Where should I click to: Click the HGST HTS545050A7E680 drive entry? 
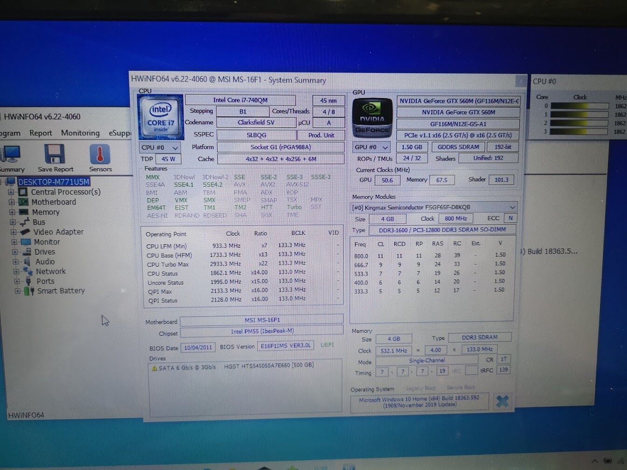(269, 365)
